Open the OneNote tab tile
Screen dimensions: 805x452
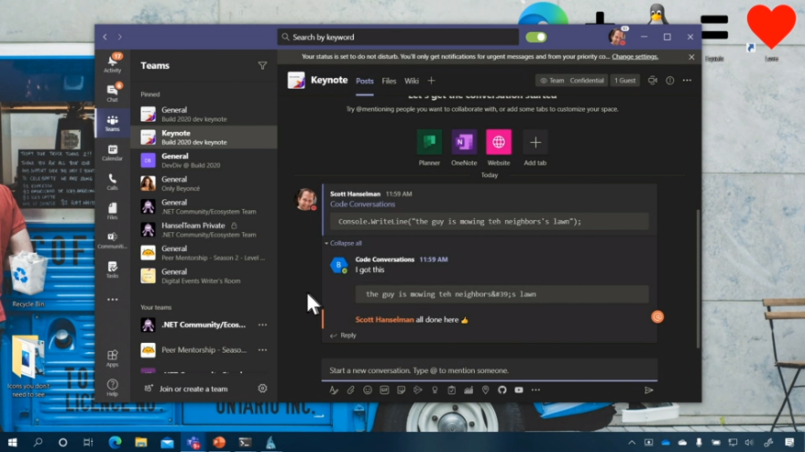click(x=464, y=148)
